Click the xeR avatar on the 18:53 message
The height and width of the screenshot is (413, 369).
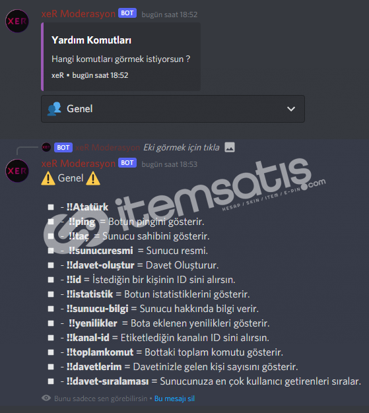(x=17, y=171)
